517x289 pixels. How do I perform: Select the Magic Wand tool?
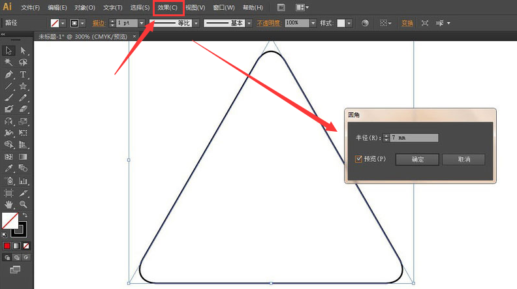[9, 63]
